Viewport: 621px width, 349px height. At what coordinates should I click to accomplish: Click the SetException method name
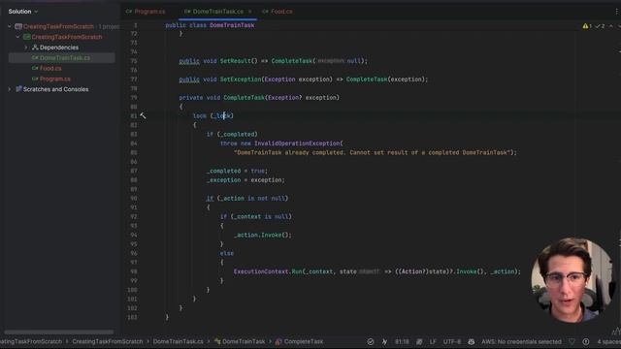241,79
